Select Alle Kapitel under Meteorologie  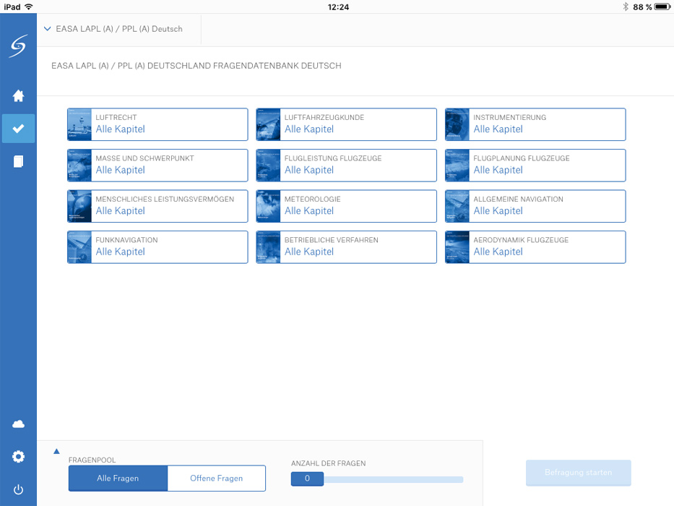click(x=309, y=211)
